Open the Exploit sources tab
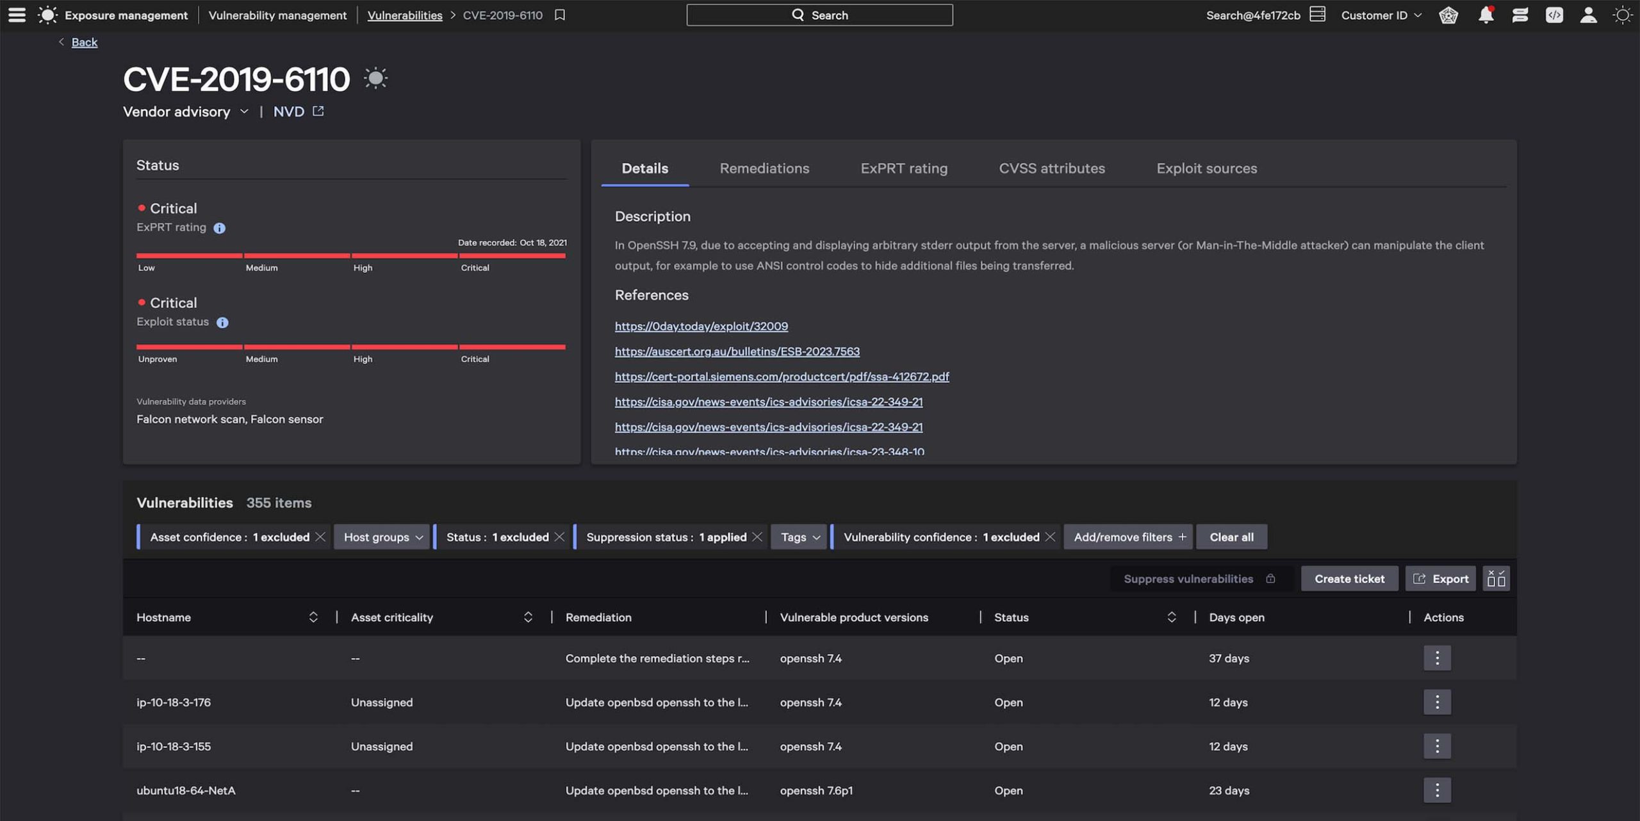 pyautogui.click(x=1207, y=168)
